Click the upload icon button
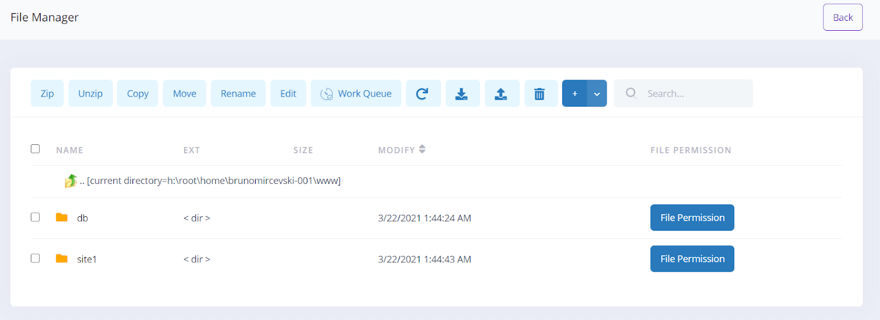This screenshot has height=320, width=880. click(x=502, y=93)
